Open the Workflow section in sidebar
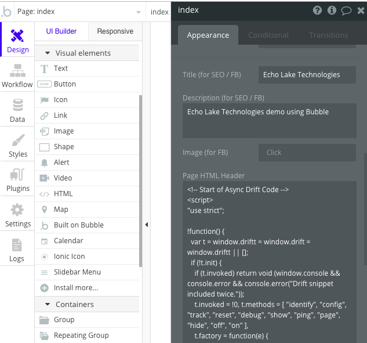This screenshot has height=343, width=367. pos(17,76)
